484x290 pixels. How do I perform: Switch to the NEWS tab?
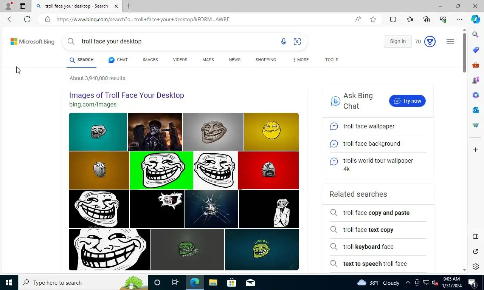(234, 60)
